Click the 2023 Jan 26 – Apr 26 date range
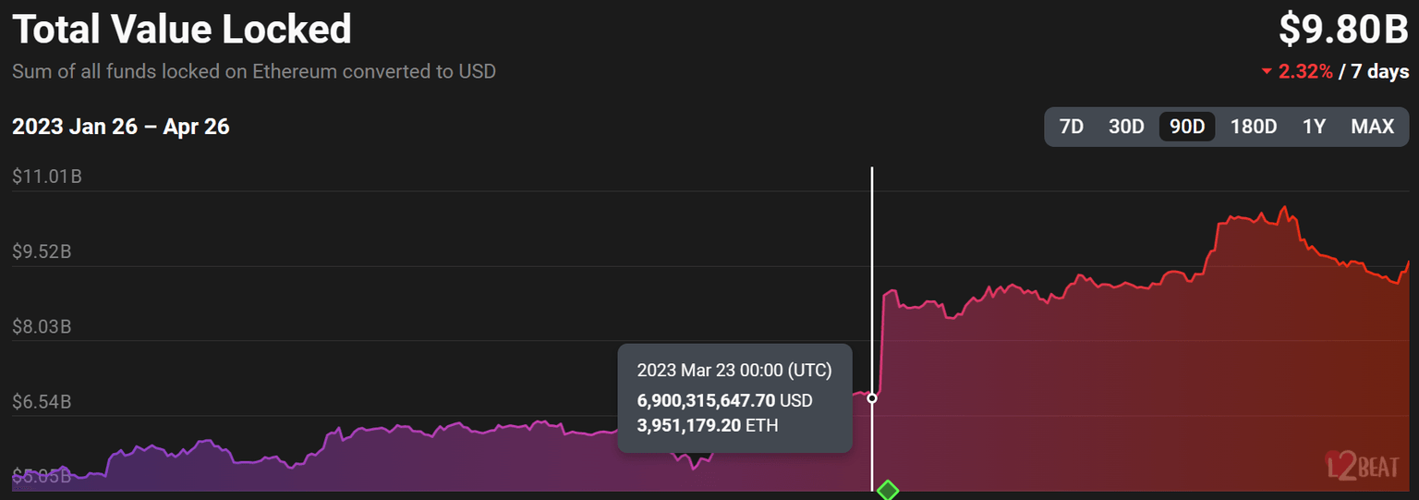 120,127
